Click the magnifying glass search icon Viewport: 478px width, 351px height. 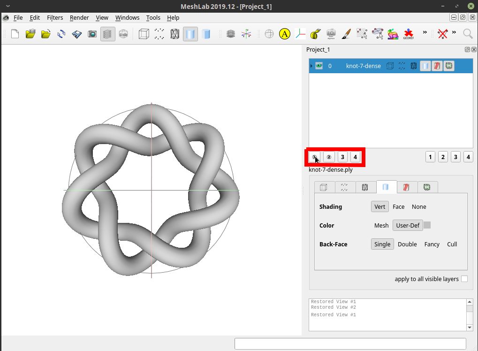tap(468, 34)
